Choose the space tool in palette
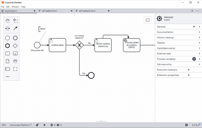 pos(8,28)
